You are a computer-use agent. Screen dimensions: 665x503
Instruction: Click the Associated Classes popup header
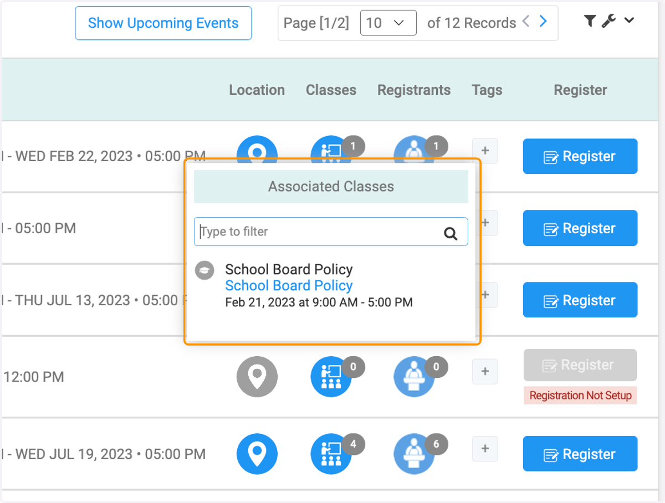[331, 187]
